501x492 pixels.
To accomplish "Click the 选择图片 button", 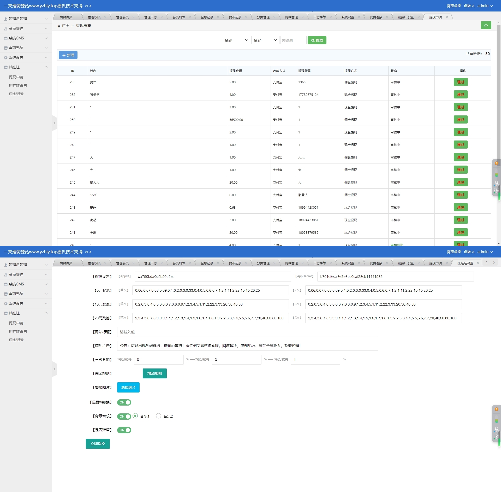I will click(128, 388).
